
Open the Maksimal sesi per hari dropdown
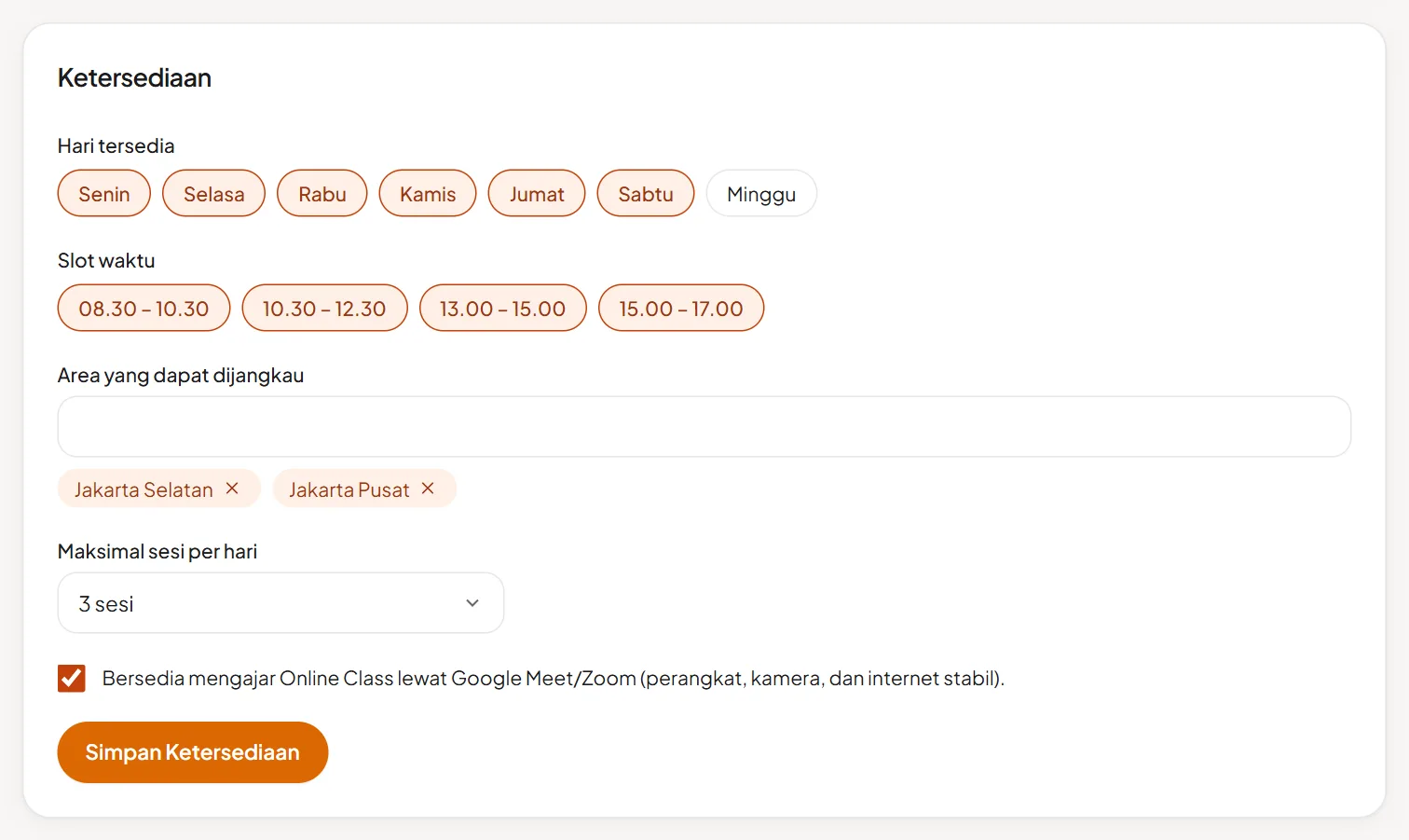pyautogui.click(x=280, y=603)
